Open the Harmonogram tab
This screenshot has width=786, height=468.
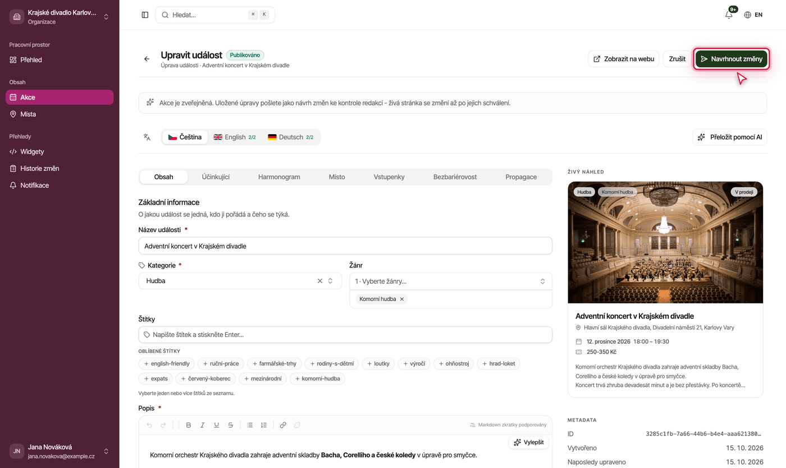(279, 177)
